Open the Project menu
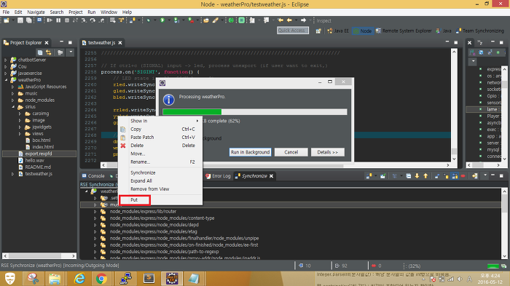This screenshot has width=510, height=286. click(x=76, y=12)
